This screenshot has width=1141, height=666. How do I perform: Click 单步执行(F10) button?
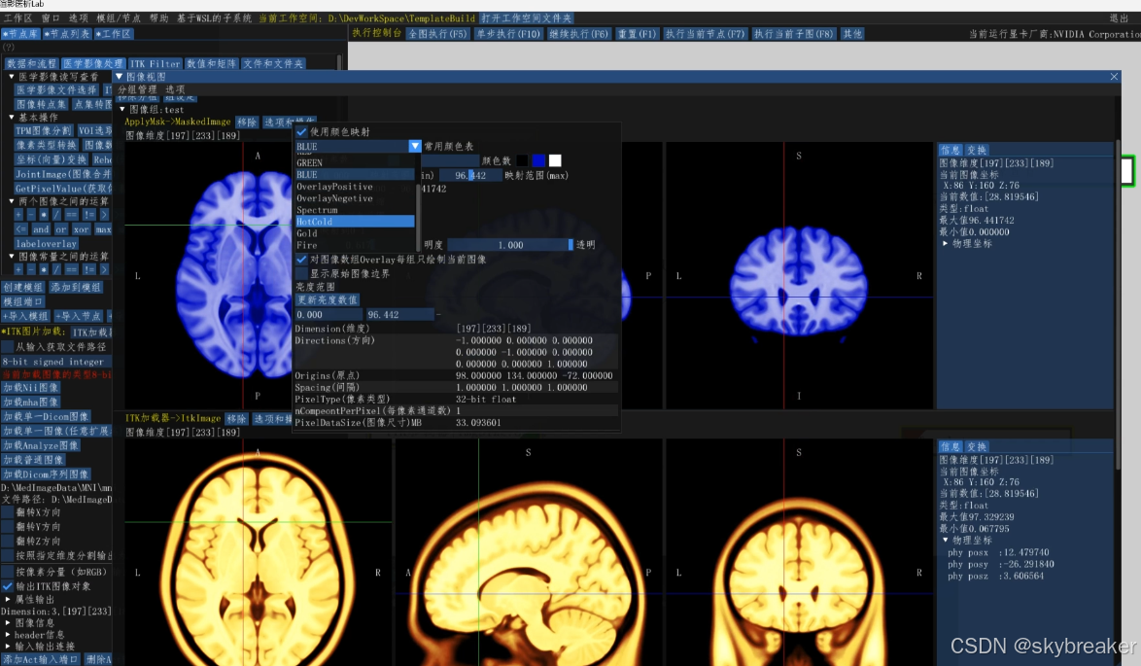tap(508, 33)
